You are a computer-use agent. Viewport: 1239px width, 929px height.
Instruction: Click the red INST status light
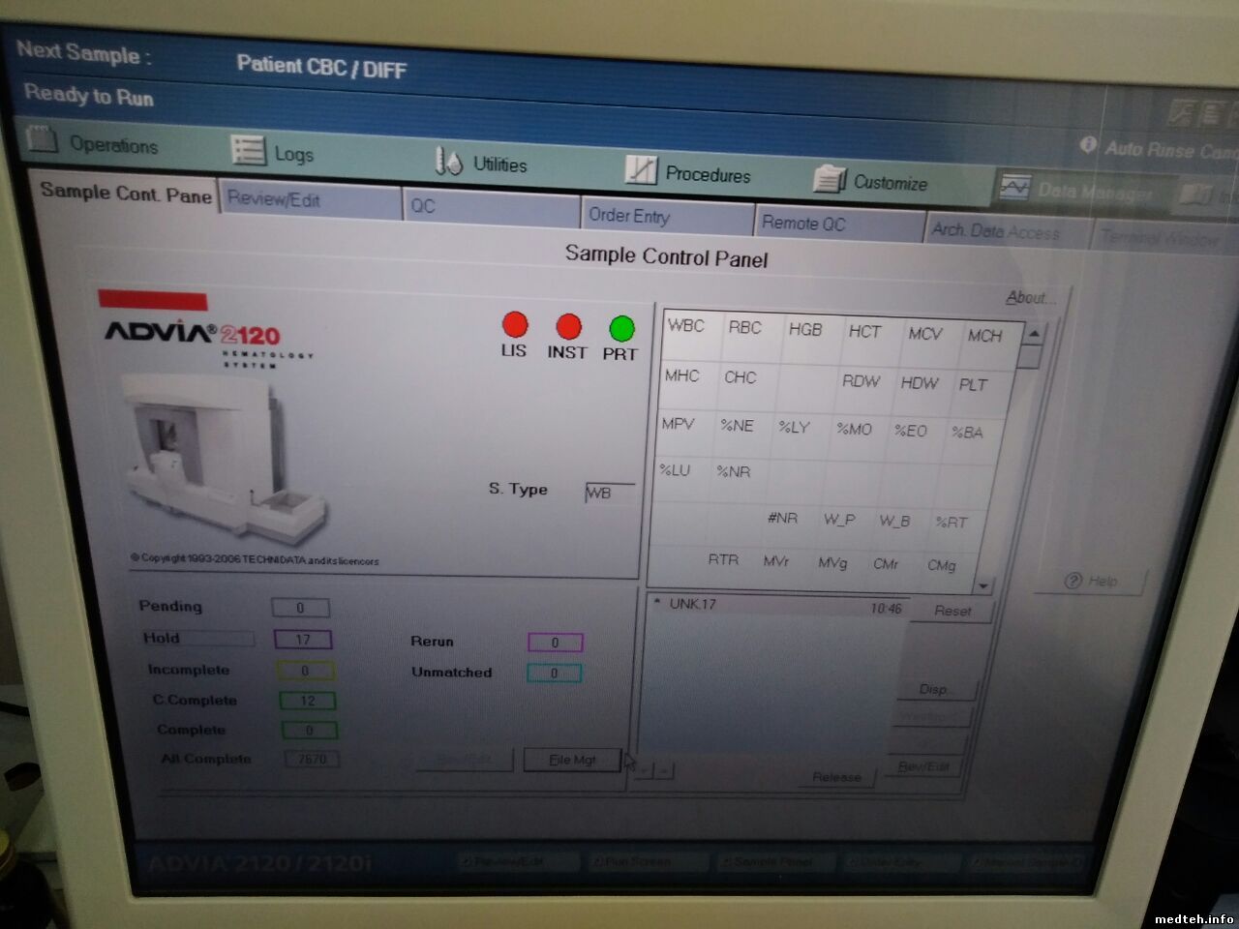pos(568,327)
